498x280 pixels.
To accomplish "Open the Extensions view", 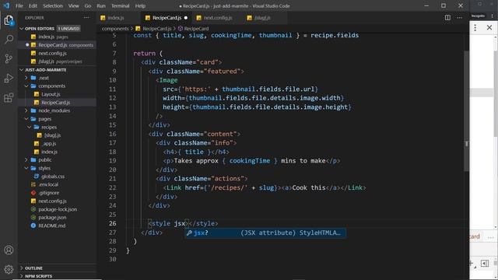I will pyautogui.click(x=9, y=98).
